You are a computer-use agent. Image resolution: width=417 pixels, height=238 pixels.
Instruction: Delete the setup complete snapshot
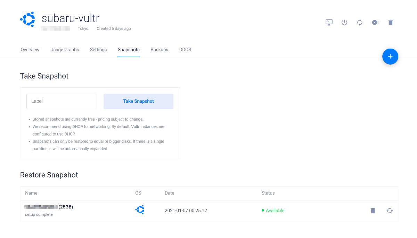tap(373, 211)
